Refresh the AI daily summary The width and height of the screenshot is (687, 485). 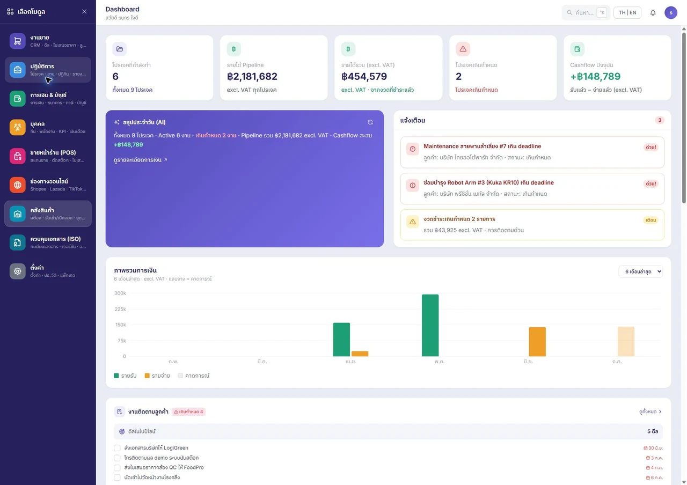[x=370, y=122]
